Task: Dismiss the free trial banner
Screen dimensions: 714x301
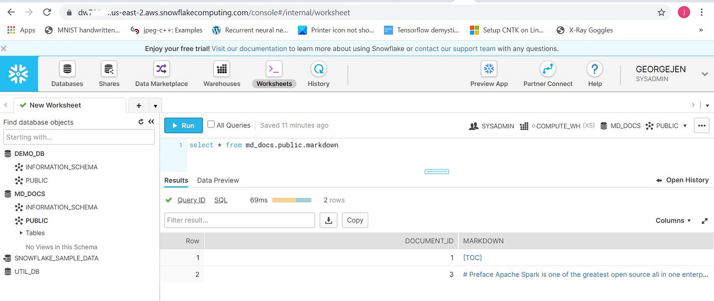Action: click(x=4, y=49)
